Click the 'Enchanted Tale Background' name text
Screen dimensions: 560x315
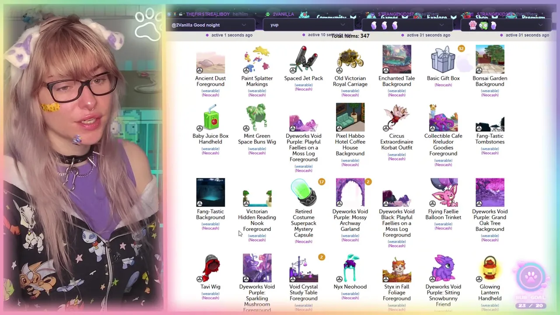coord(397,81)
